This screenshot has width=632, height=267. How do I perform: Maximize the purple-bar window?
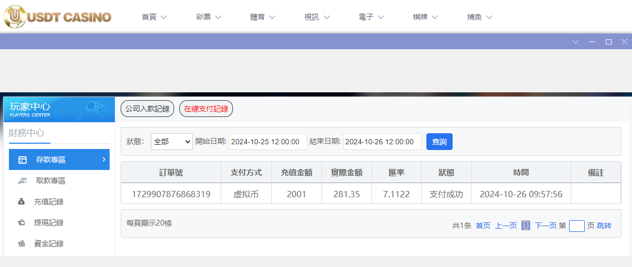click(608, 41)
